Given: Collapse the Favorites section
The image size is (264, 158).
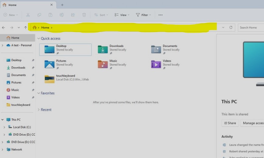Looking at the screenshot, I should (39, 93).
